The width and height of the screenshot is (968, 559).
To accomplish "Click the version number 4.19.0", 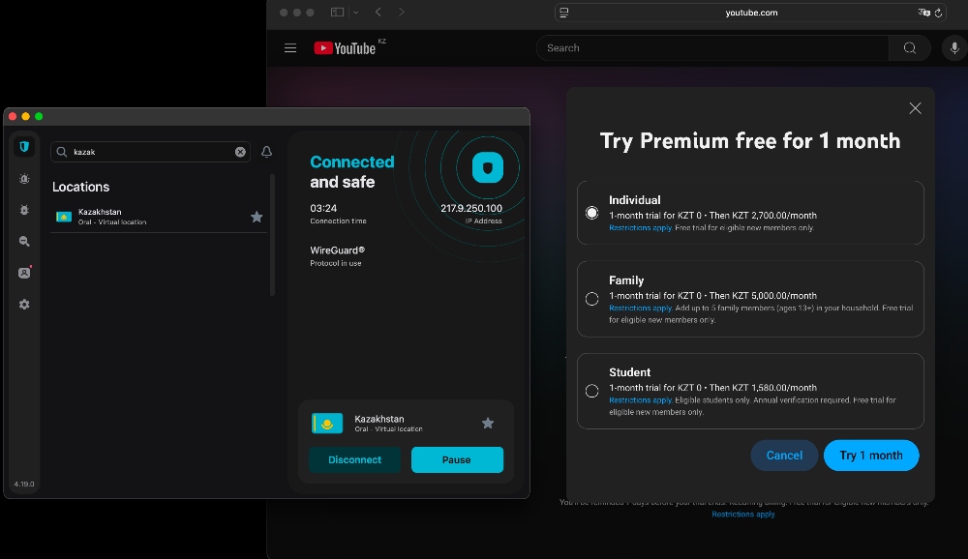I will click(x=24, y=485).
